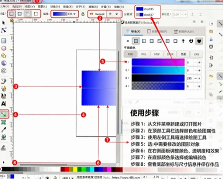The image size is (223, 179).
Task: Open the 文件(F) menu
Action: [5, 7]
